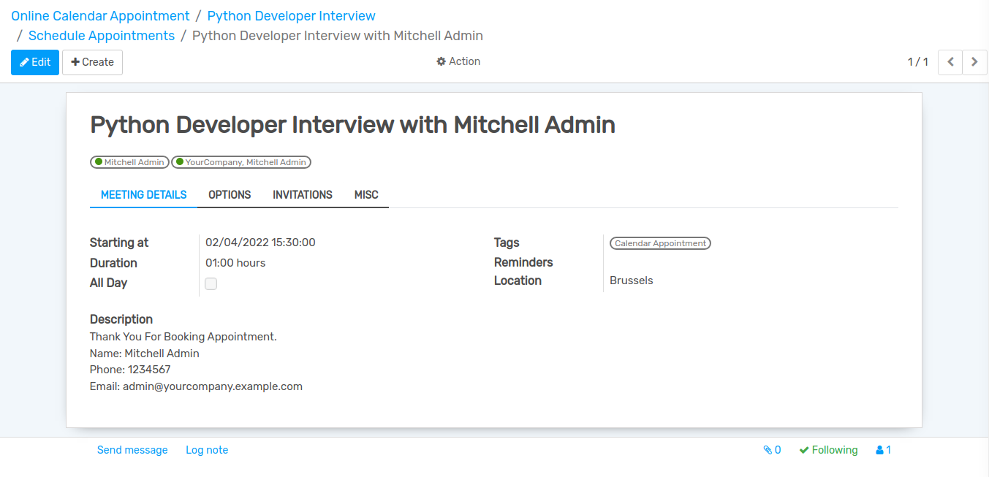The height and width of the screenshot is (477, 989).
Task: Toggle the All Day checkbox
Action: coord(211,283)
